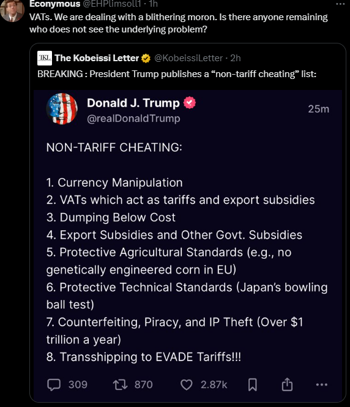Open three-dot menu in Trump post footer
Screen dimensions: 350x407
322,385
